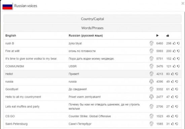Click the Russian (русский язык) column header
The width and height of the screenshot is (185, 129).
point(86,36)
